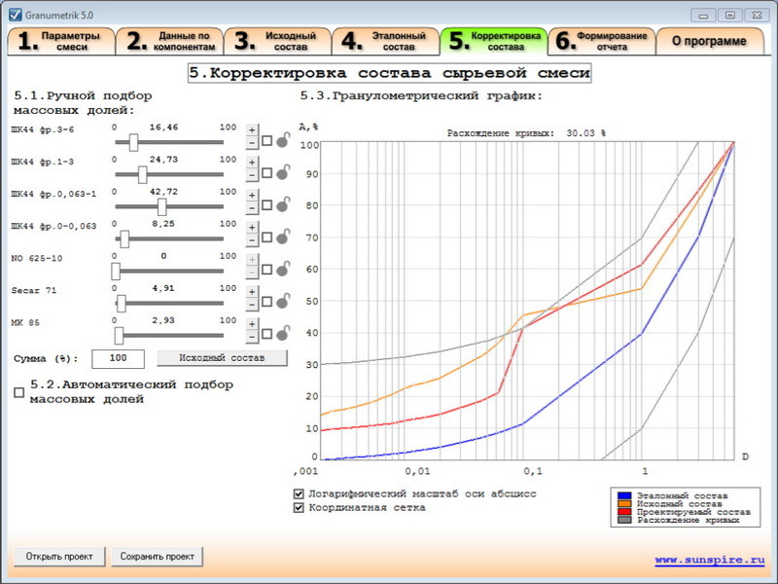Viewport: 778px width, 584px height.
Task: Tick the checkbox for NO 625-10
Action: pyautogui.click(x=266, y=271)
